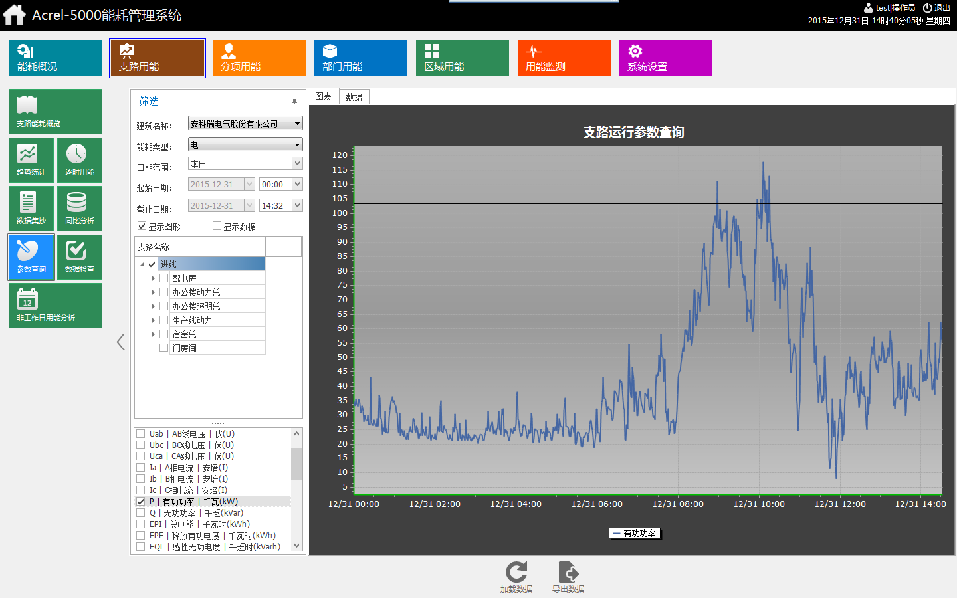Collapse the filter panel with left chevron
The height and width of the screenshot is (598, 957).
[120, 342]
